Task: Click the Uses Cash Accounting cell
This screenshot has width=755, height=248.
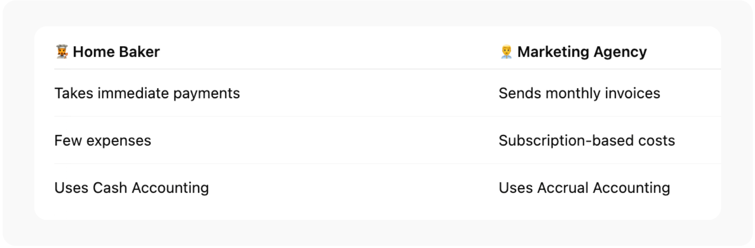Action: pos(132,188)
